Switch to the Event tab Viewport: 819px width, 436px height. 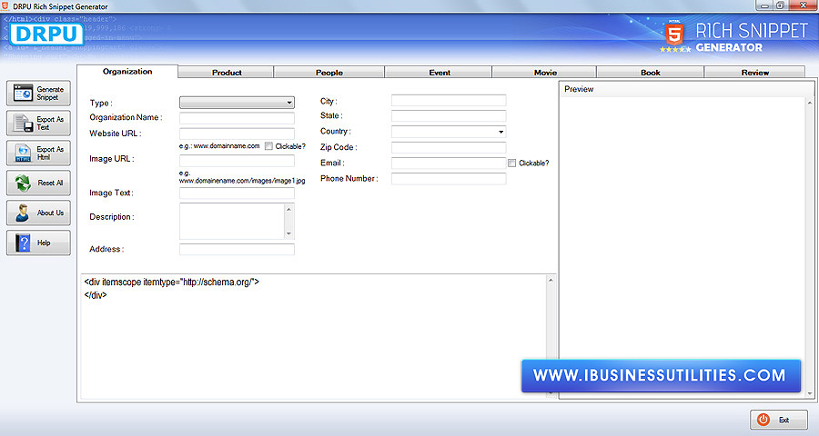(x=440, y=73)
